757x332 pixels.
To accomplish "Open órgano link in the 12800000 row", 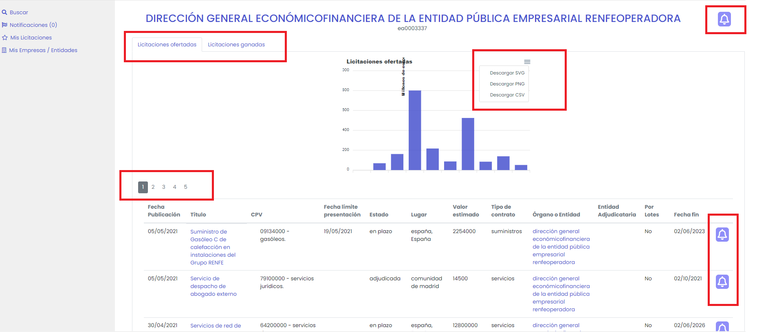I will click(556, 325).
